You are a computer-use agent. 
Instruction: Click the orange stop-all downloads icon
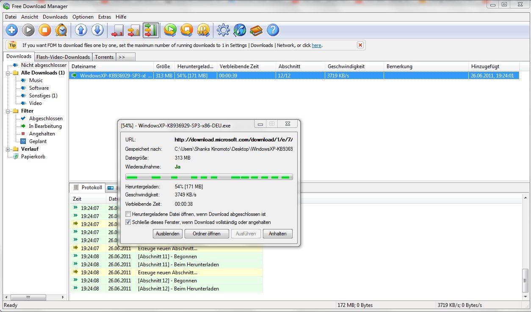187,30
